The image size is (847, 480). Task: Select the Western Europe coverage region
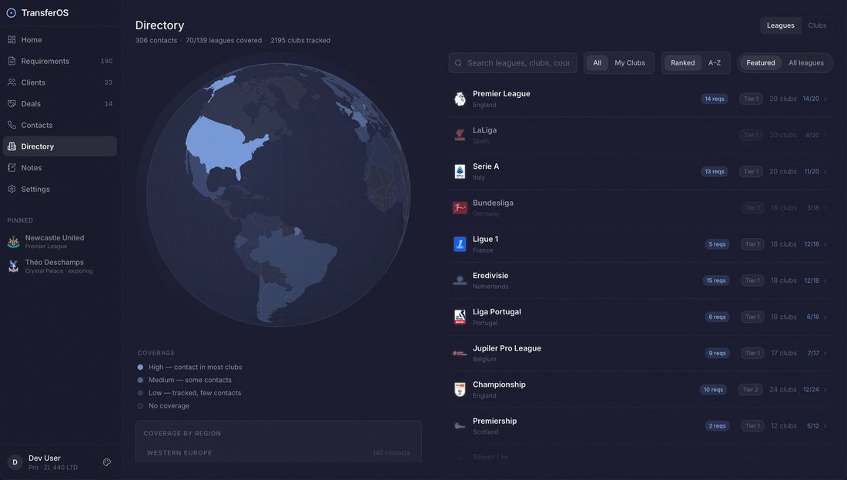(x=278, y=453)
